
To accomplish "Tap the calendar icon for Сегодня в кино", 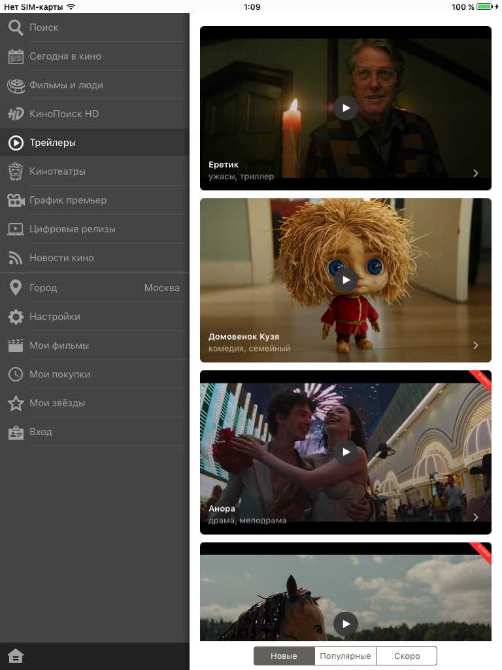I will click(16, 56).
